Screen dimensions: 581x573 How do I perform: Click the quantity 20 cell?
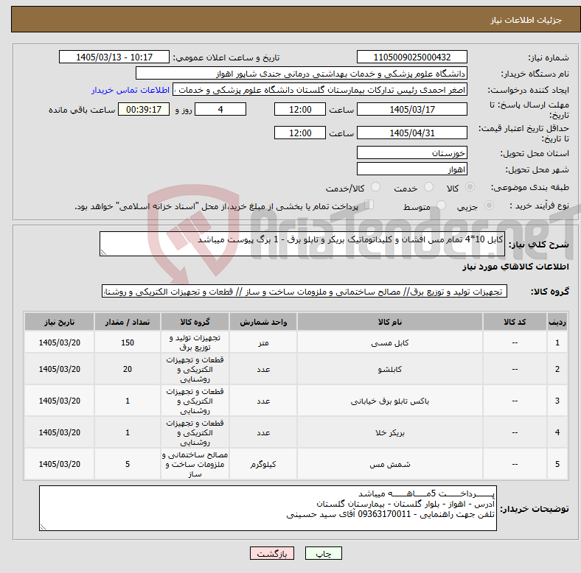coord(128,369)
